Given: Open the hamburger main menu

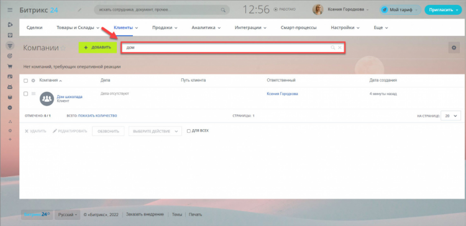Looking at the screenshot, I should [x=10, y=10].
